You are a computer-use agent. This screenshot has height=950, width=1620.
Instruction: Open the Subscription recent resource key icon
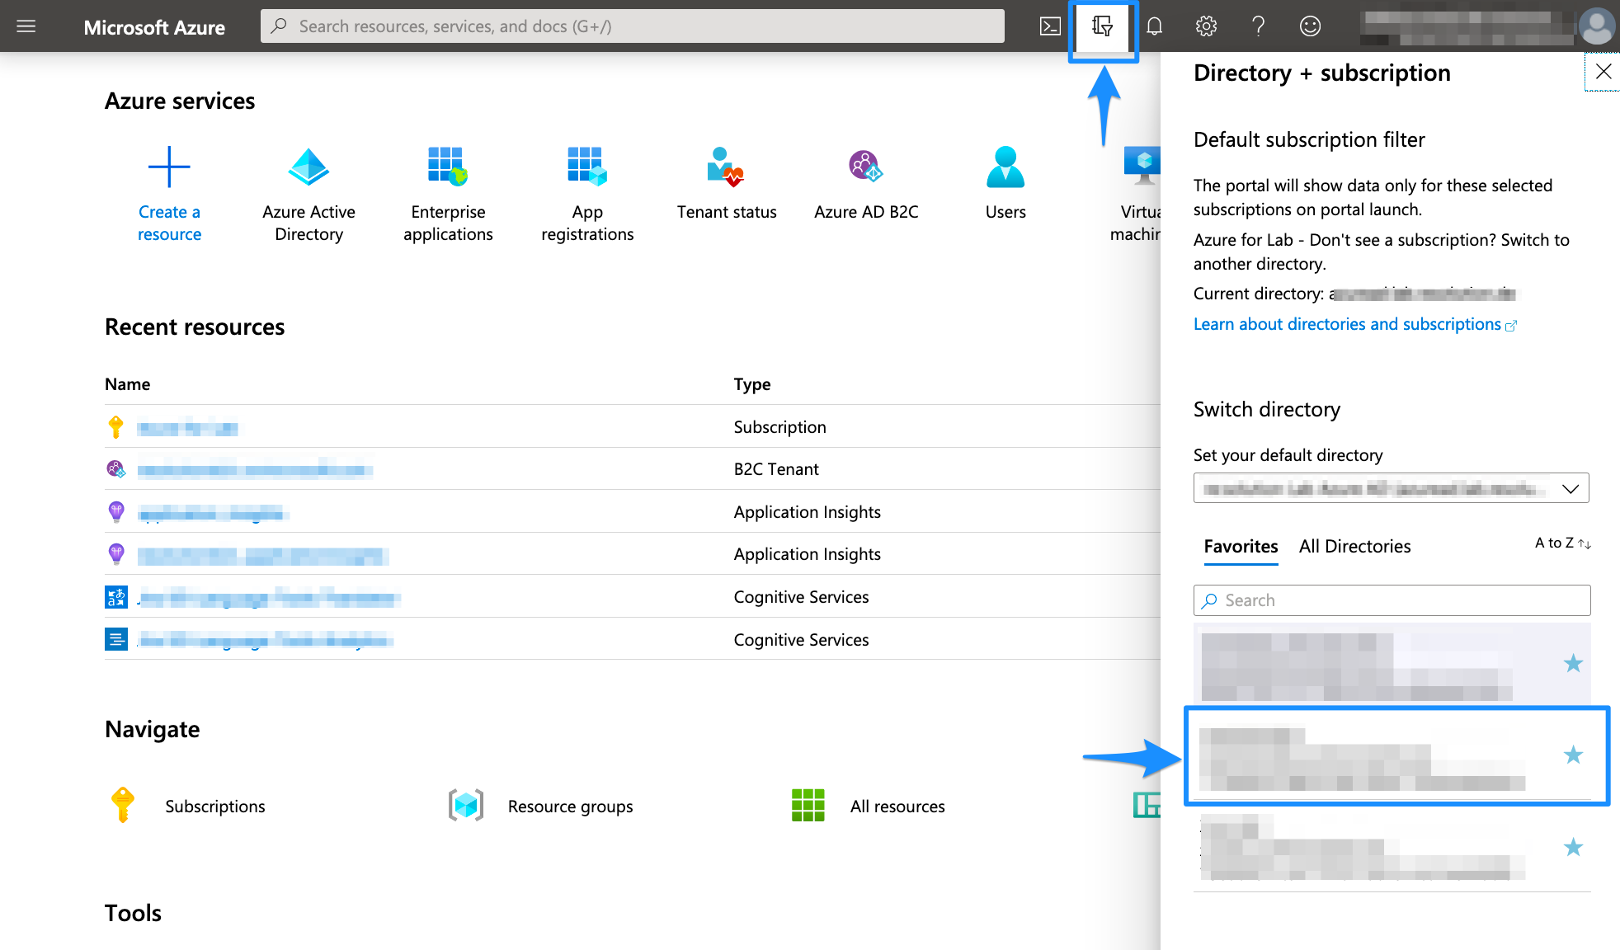click(115, 427)
